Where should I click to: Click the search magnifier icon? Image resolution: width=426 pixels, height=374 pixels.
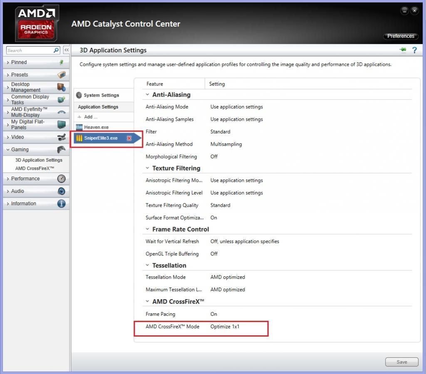coord(56,50)
